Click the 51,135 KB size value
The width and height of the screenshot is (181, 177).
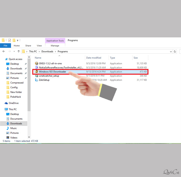(142, 63)
